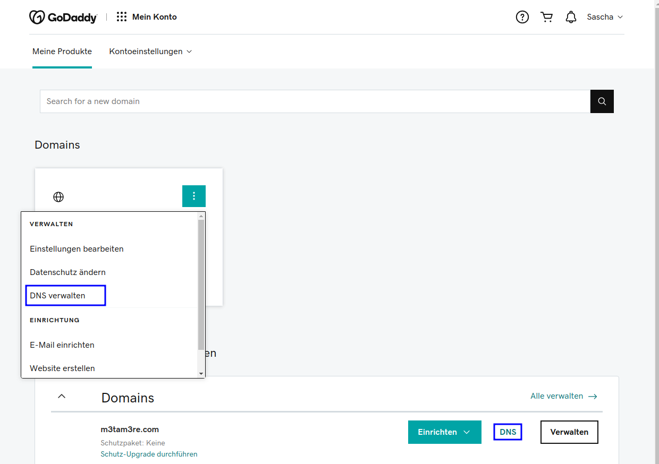
Task: Open notifications bell
Action: point(571,17)
